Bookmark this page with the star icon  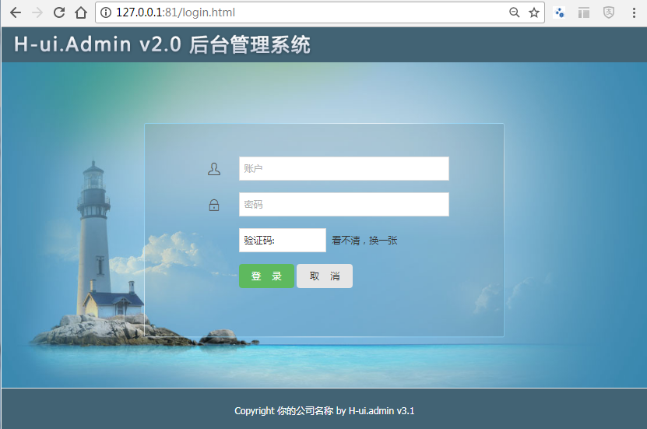pos(534,12)
